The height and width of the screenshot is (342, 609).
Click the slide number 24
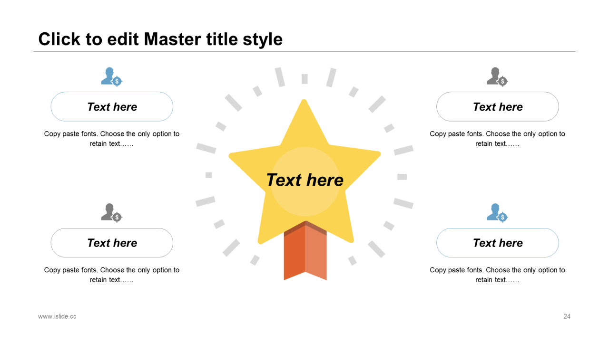pos(567,316)
